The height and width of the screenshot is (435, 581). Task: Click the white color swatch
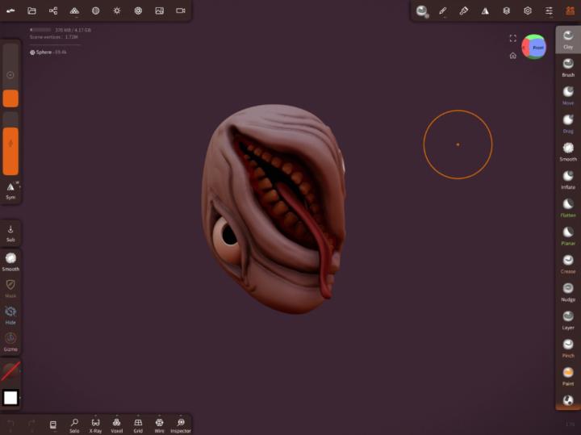click(10, 397)
